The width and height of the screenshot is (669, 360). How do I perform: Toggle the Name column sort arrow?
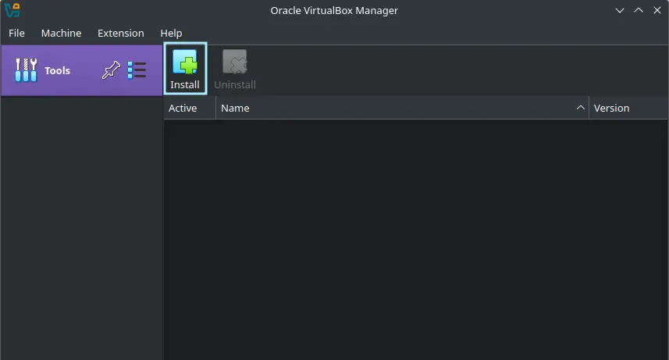[580, 108]
